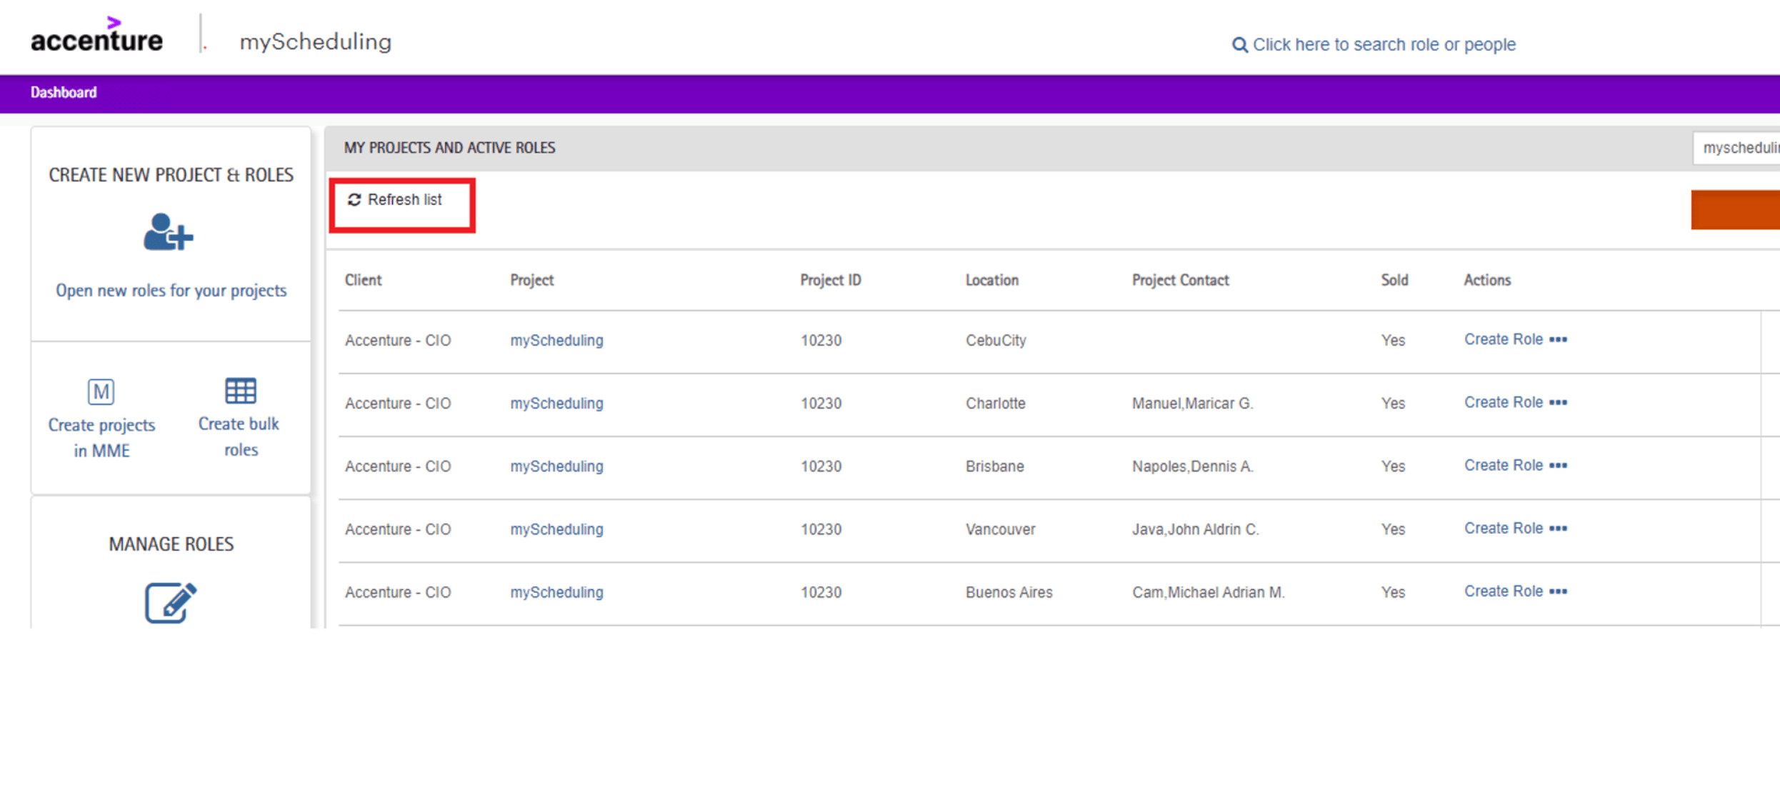Click contact Cam,Michael Adrian M.
The height and width of the screenshot is (790, 1780).
tap(1208, 591)
